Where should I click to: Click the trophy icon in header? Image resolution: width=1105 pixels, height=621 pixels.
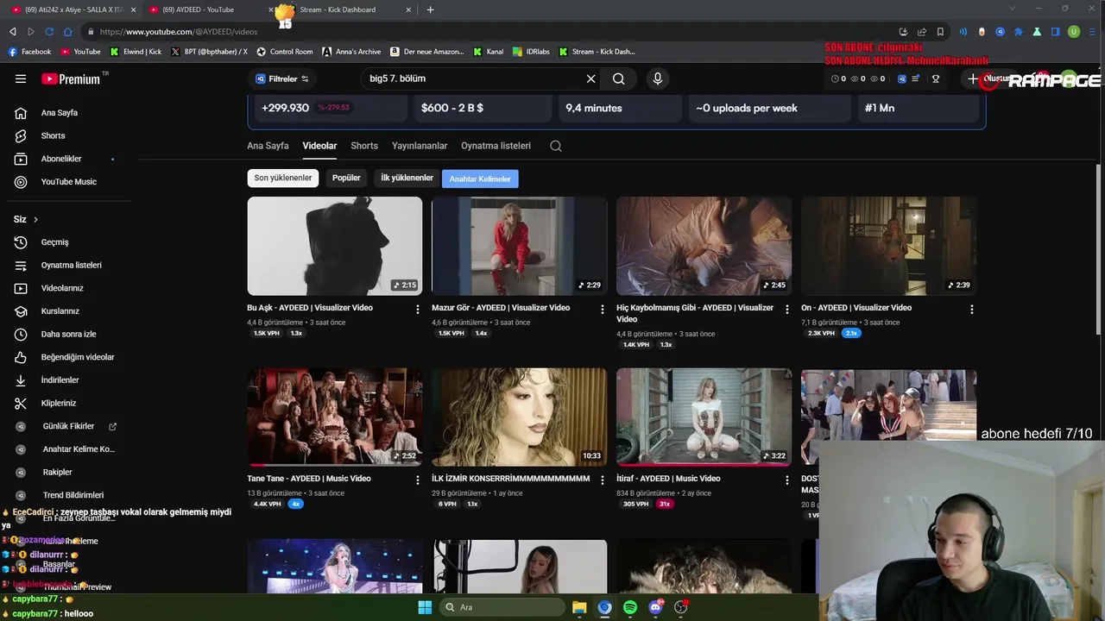point(936,78)
